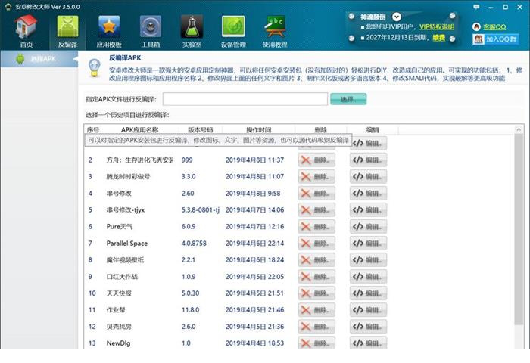Delete the Pure天气 project
The image size is (530, 363).
(x=316, y=226)
